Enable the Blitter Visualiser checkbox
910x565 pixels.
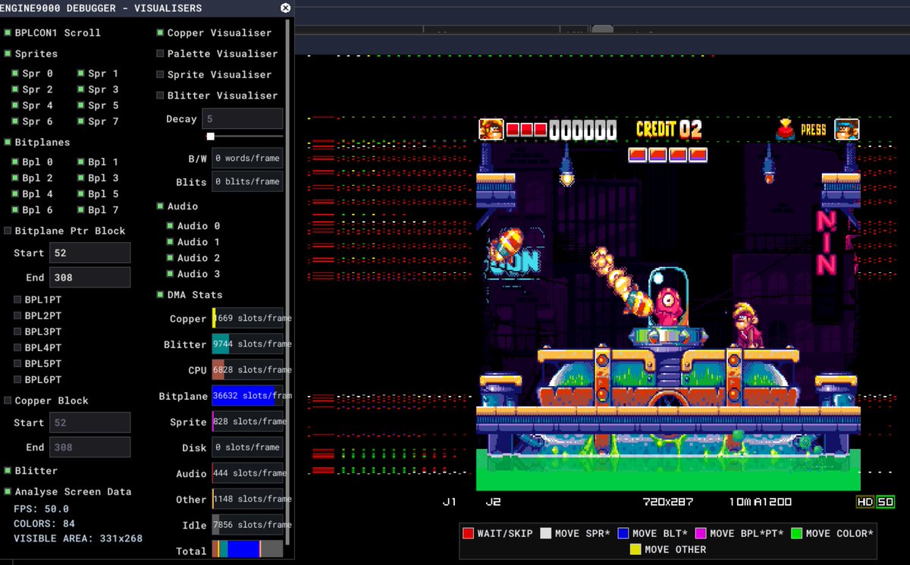(160, 96)
